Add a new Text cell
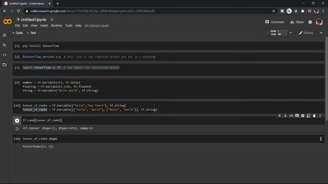The height and width of the screenshot is (184, 328). (x=31, y=33)
